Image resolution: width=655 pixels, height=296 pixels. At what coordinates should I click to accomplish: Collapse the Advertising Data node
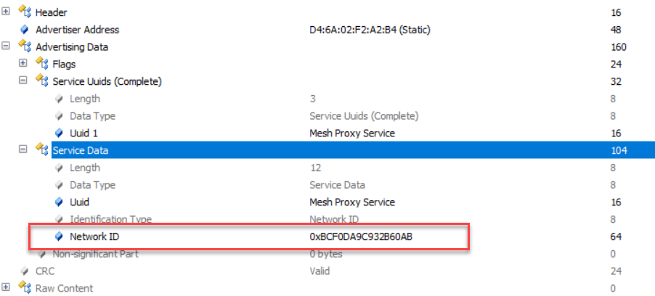pos(7,47)
